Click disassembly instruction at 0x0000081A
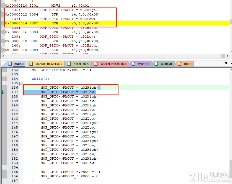 (x=52, y=50)
